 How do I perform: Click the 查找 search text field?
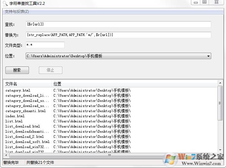pos(118,24)
